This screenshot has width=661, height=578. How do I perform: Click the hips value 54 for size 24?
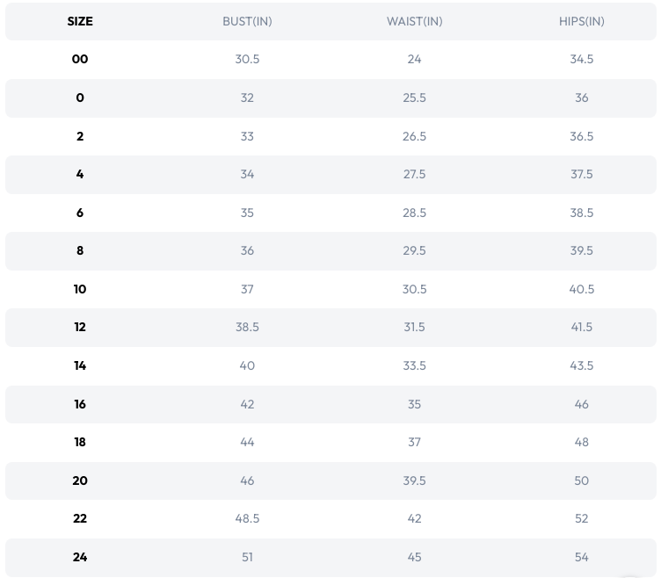(581, 557)
